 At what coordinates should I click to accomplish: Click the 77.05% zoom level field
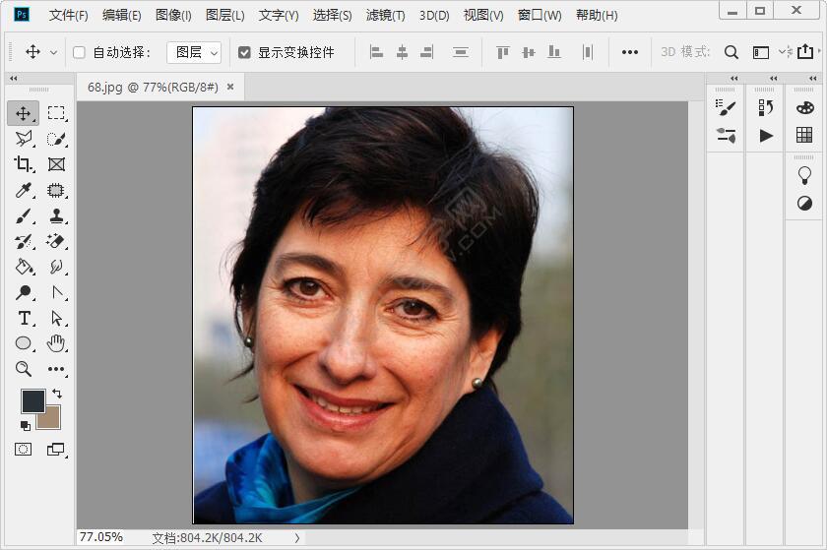tap(101, 537)
